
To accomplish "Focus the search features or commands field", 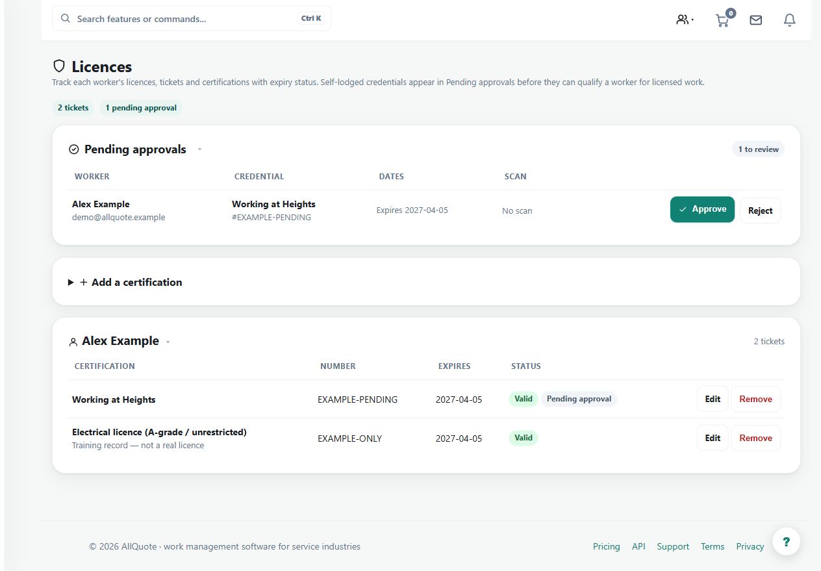I will [x=192, y=19].
